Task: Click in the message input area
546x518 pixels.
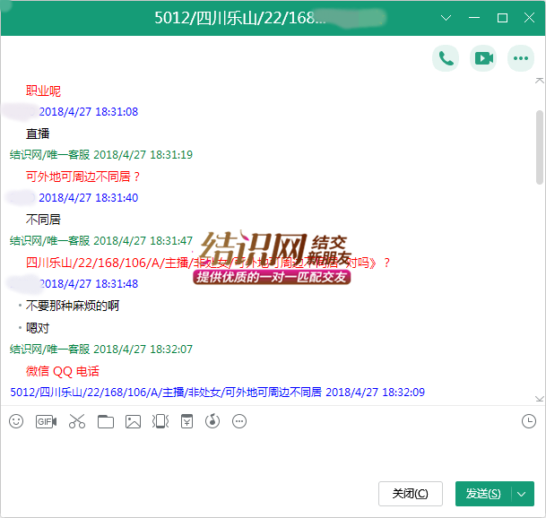Action: tap(269, 453)
